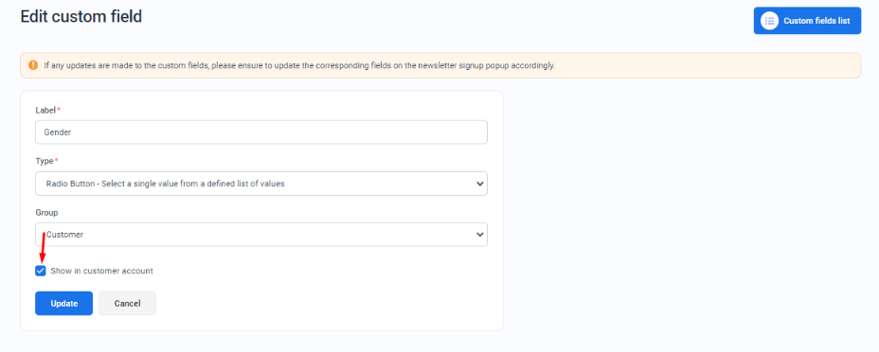Expand the Group dropdown chevron
This screenshot has width=879, height=352.
point(479,235)
